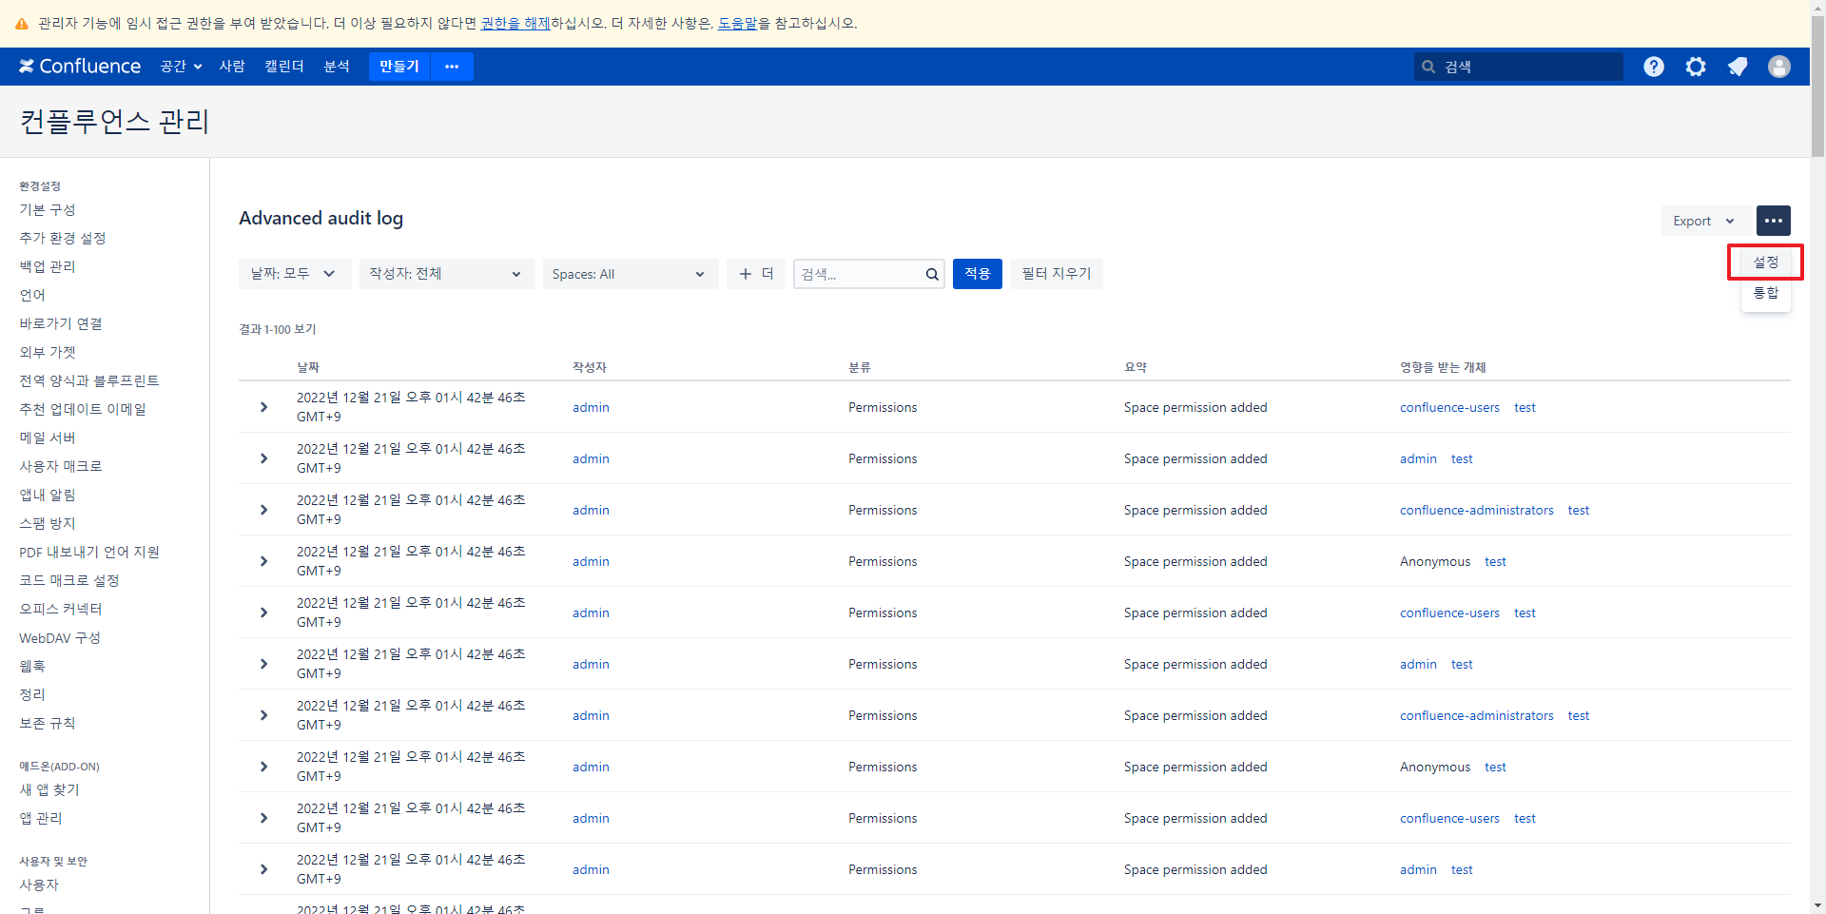This screenshot has width=1826, height=914.
Task: Expand the eighth audit log row
Action: pos(263,767)
